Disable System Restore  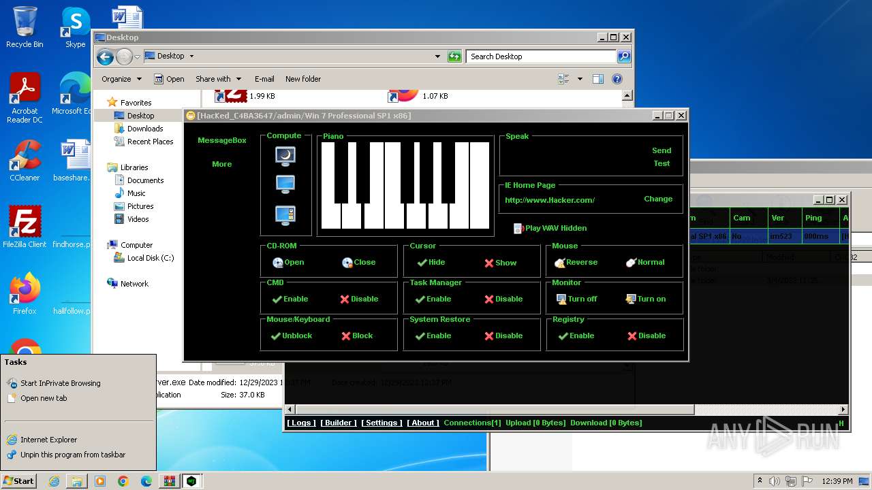click(x=503, y=336)
